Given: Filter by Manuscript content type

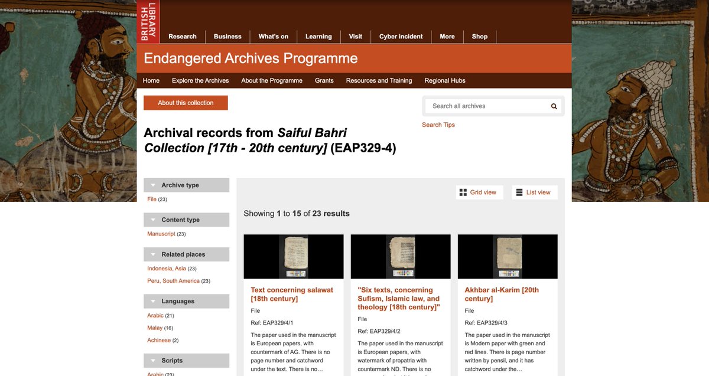Looking at the screenshot, I should coord(161,234).
